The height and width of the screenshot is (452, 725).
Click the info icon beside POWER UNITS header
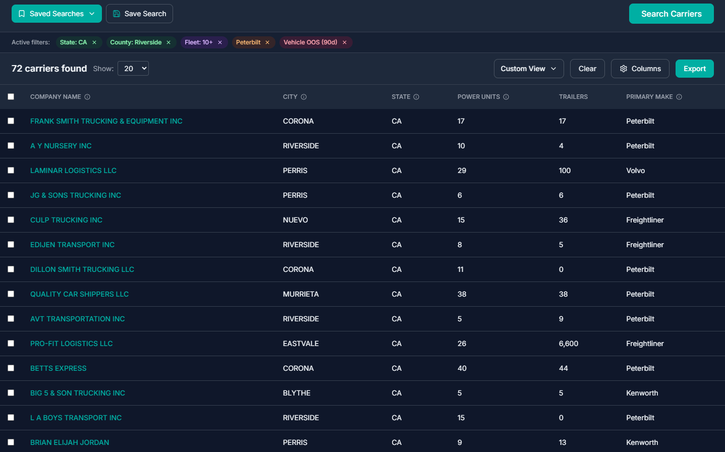(x=506, y=96)
